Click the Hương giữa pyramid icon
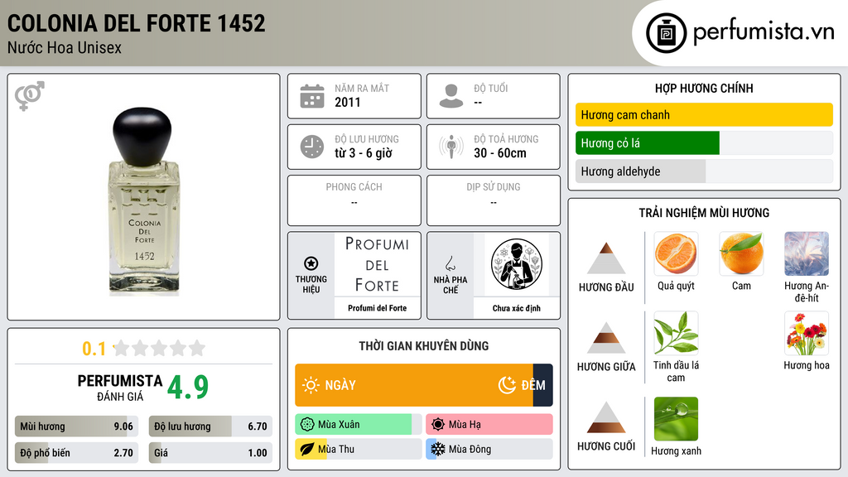The width and height of the screenshot is (848, 477). pos(606,338)
